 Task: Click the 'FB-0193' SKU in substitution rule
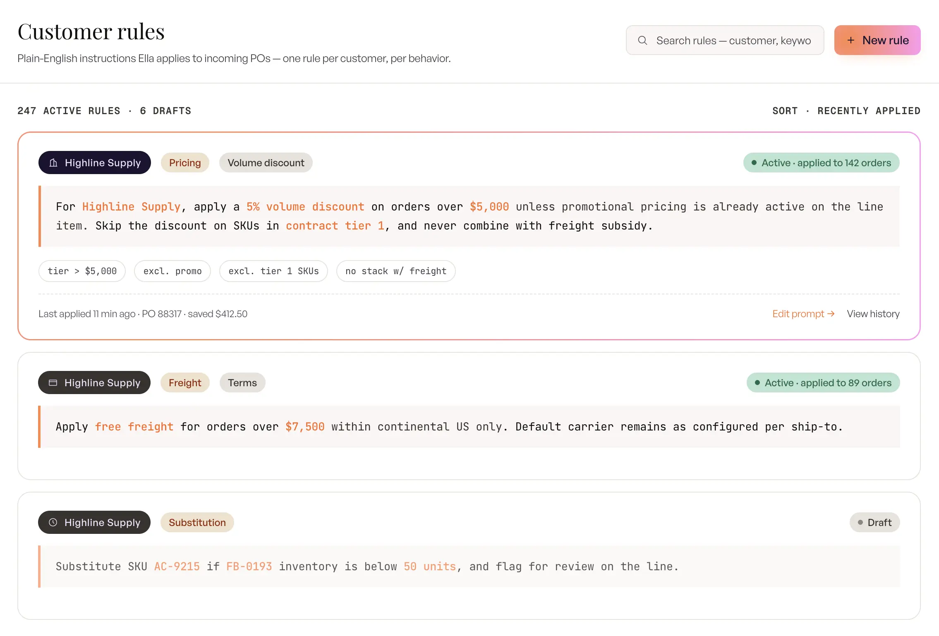point(249,566)
